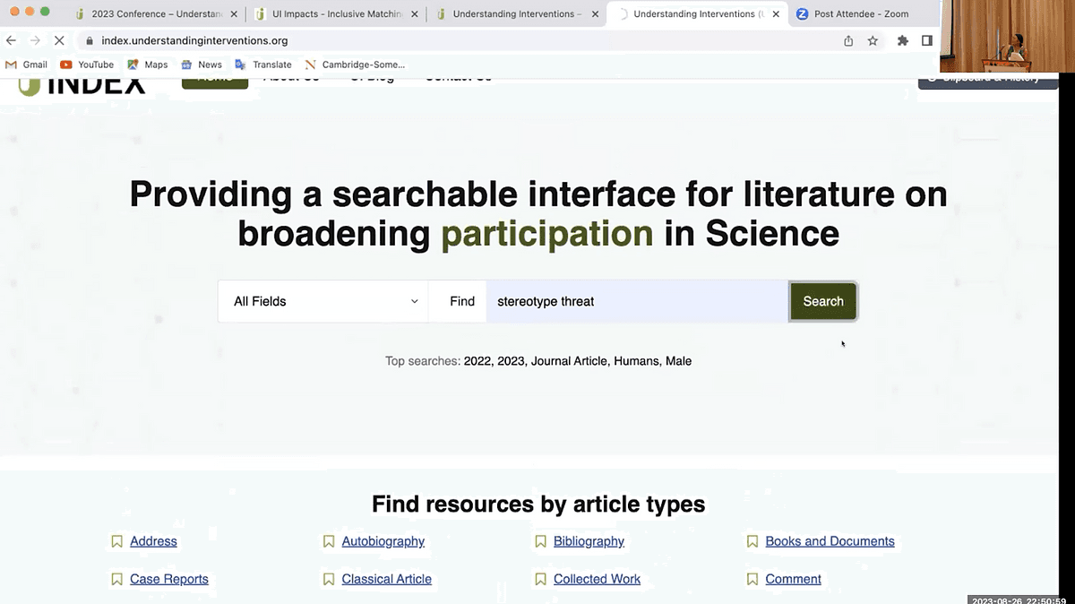This screenshot has width=1075, height=604.
Task: Click bookmark icon beside Classical Article
Action: click(329, 579)
